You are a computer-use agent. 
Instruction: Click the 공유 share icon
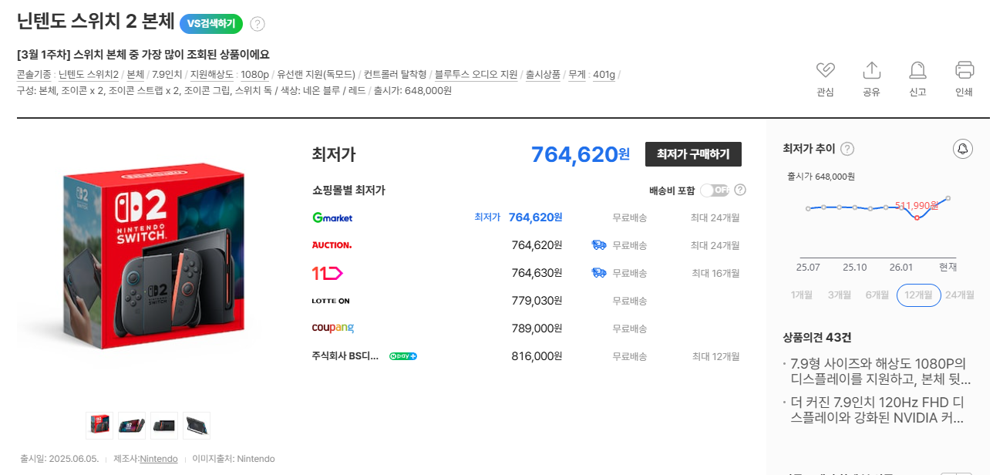(x=871, y=70)
